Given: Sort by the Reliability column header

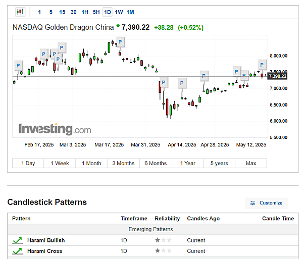Looking at the screenshot, I should click(x=167, y=219).
